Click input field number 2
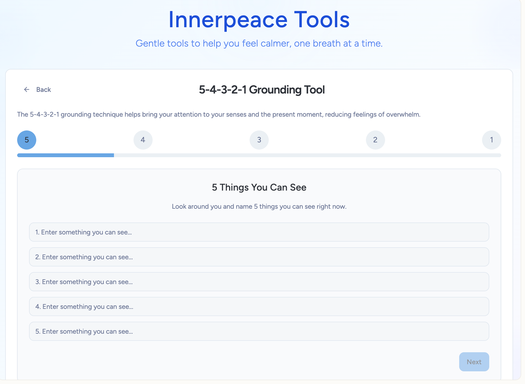Screen dimensions: 525x384 click(259, 257)
